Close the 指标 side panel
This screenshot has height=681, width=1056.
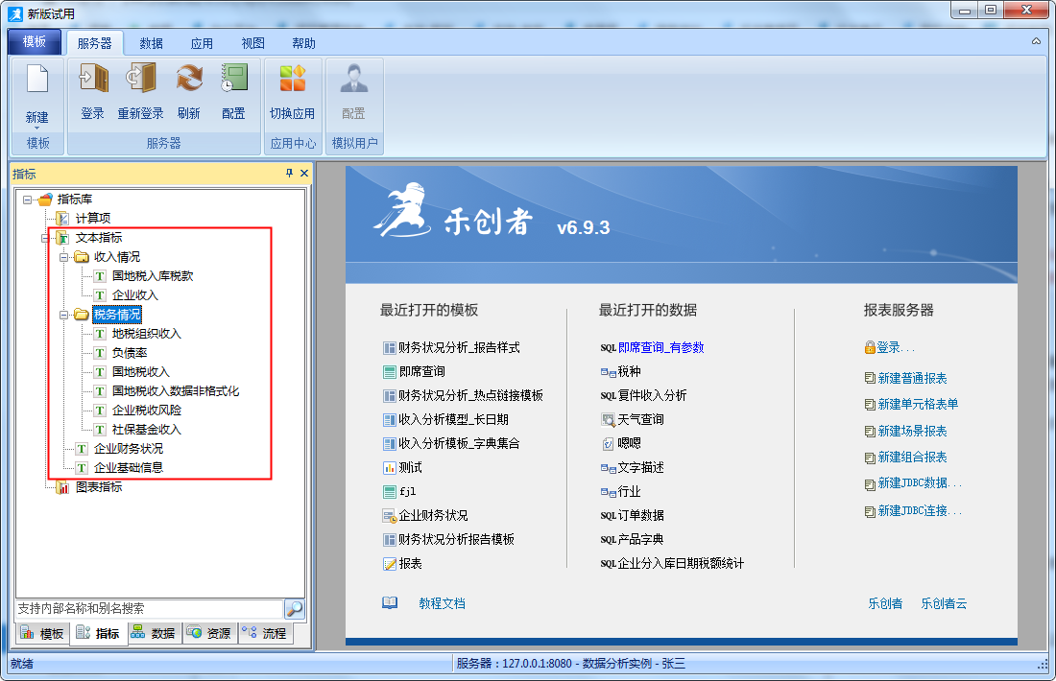(304, 174)
